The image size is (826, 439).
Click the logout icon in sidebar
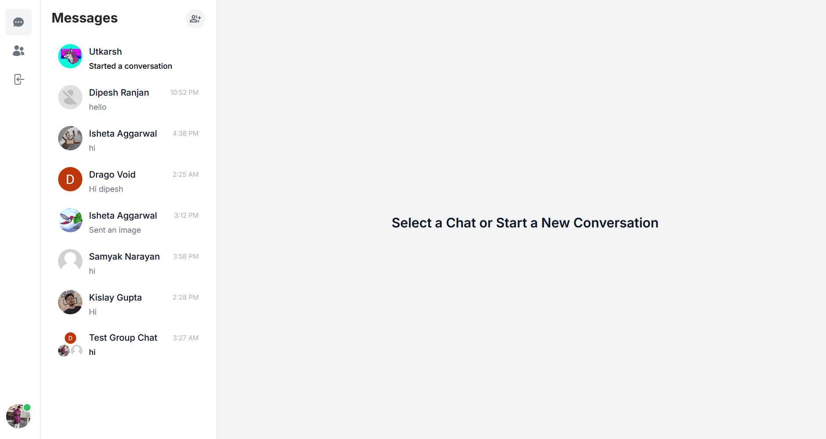19,79
